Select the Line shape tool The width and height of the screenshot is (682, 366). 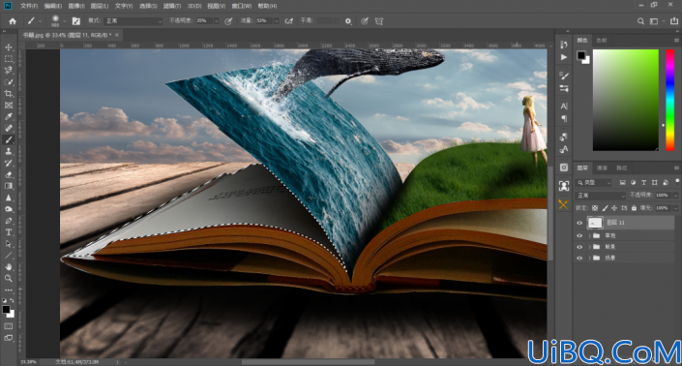click(x=9, y=256)
